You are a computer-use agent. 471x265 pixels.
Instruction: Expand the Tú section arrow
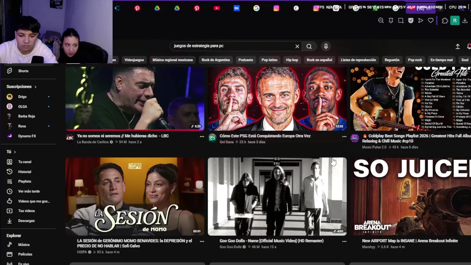[15, 152]
